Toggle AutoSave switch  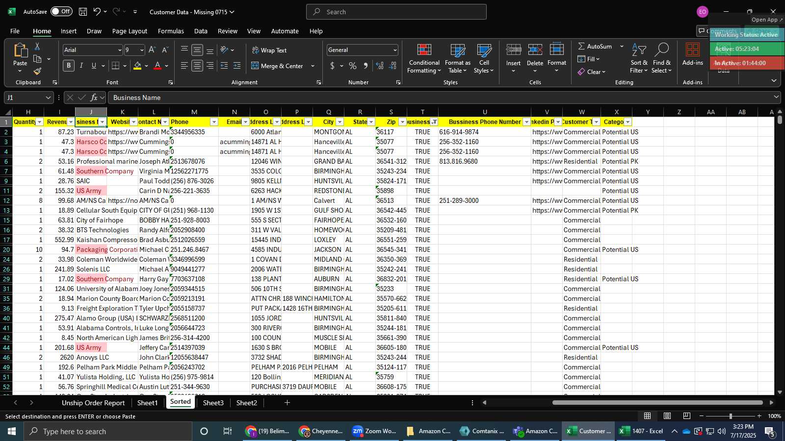tap(61, 11)
